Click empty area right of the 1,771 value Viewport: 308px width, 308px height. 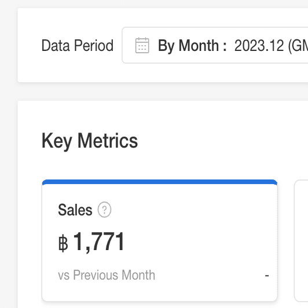pyautogui.click(x=196, y=242)
